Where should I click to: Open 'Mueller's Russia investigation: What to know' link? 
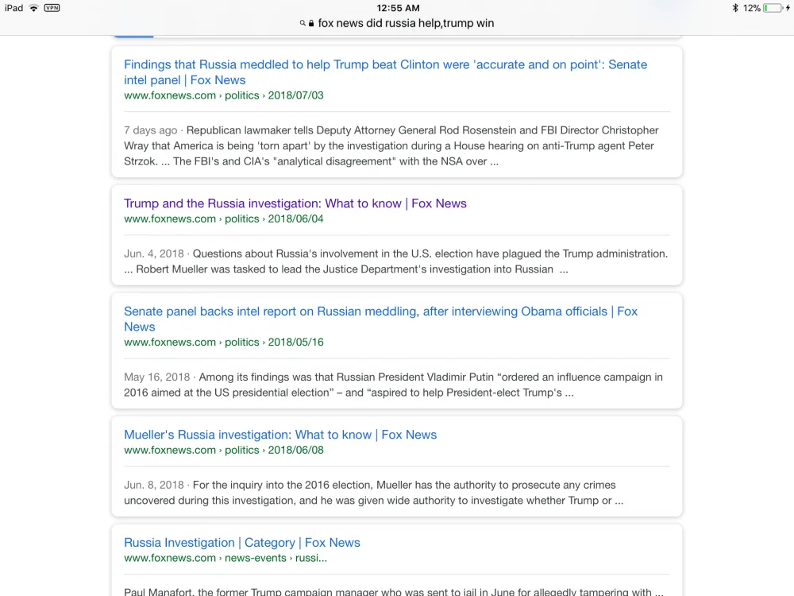(x=280, y=435)
